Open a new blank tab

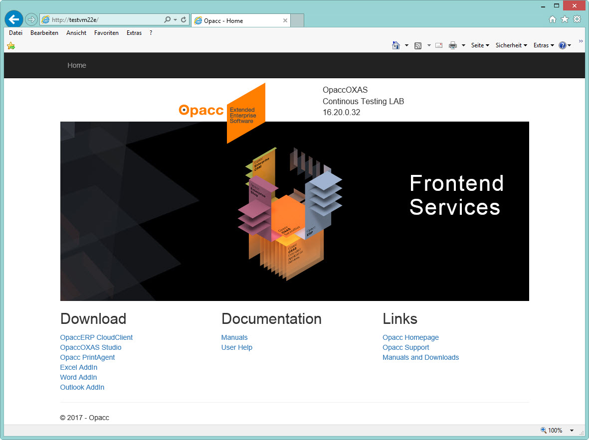coord(297,20)
